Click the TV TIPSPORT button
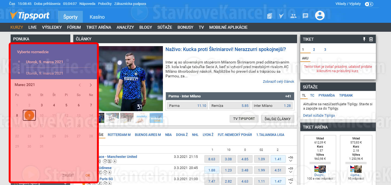 [244, 119]
